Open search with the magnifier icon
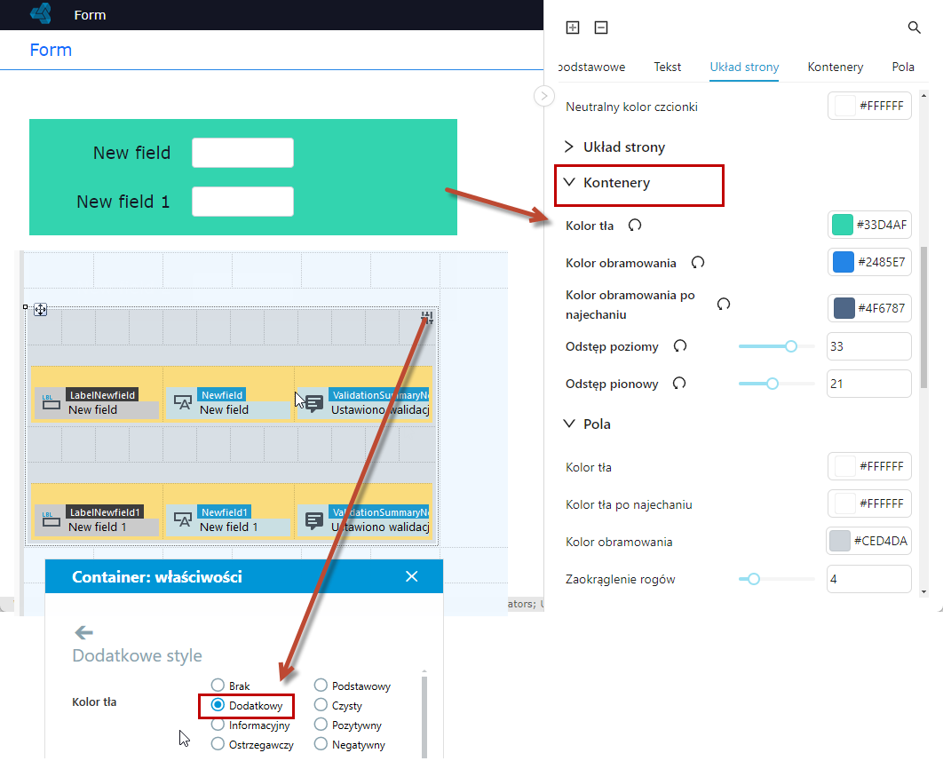This screenshot has width=943, height=761. pos(914,28)
